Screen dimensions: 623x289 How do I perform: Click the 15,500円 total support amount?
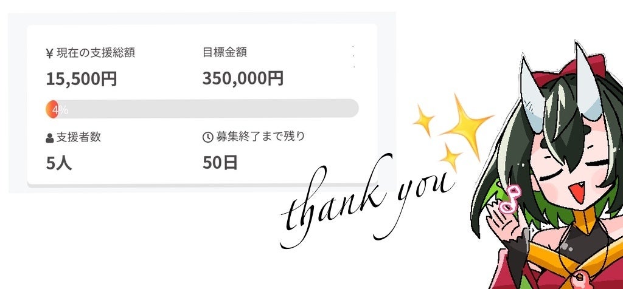(82, 79)
